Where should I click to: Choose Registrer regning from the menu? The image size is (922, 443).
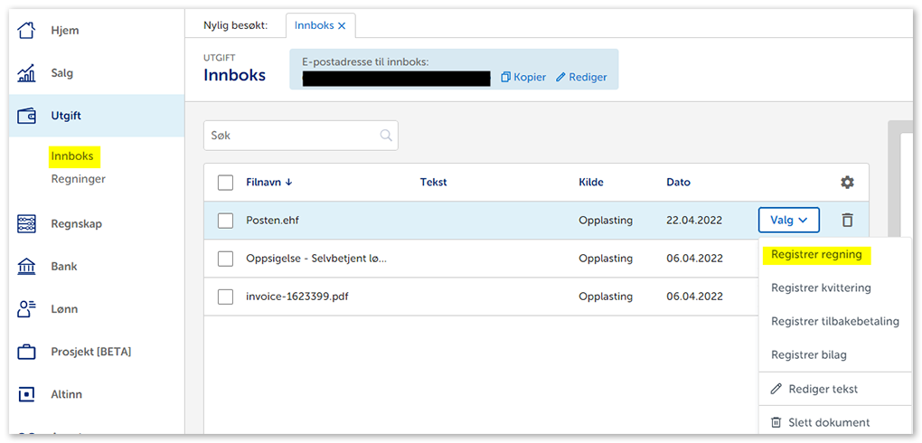coord(816,255)
